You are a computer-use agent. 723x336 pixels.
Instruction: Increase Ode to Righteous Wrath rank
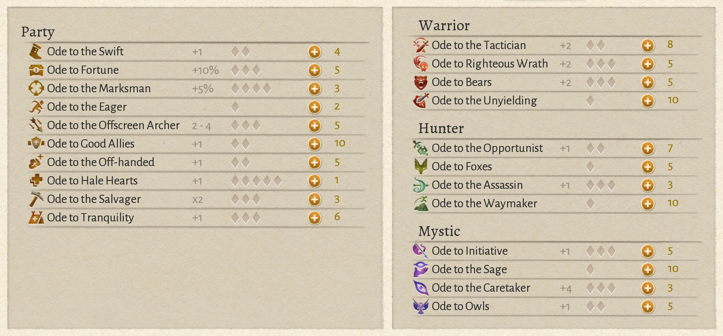647,64
